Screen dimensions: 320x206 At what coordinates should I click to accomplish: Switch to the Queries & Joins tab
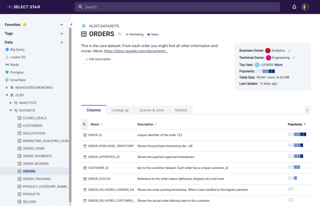click(152, 110)
